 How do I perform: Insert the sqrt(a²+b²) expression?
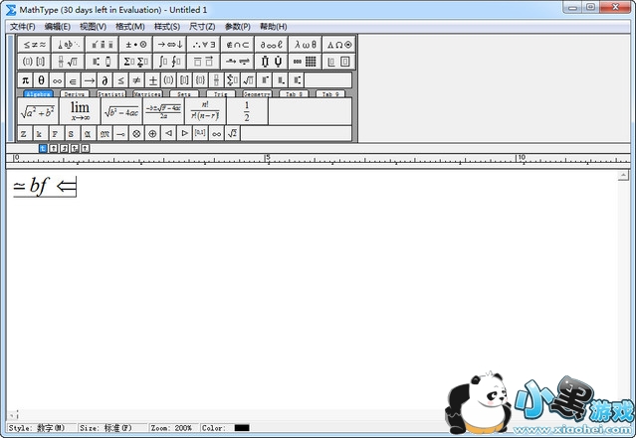click(x=38, y=111)
